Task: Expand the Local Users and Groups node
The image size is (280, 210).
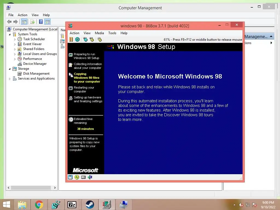Action: (x=15, y=54)
